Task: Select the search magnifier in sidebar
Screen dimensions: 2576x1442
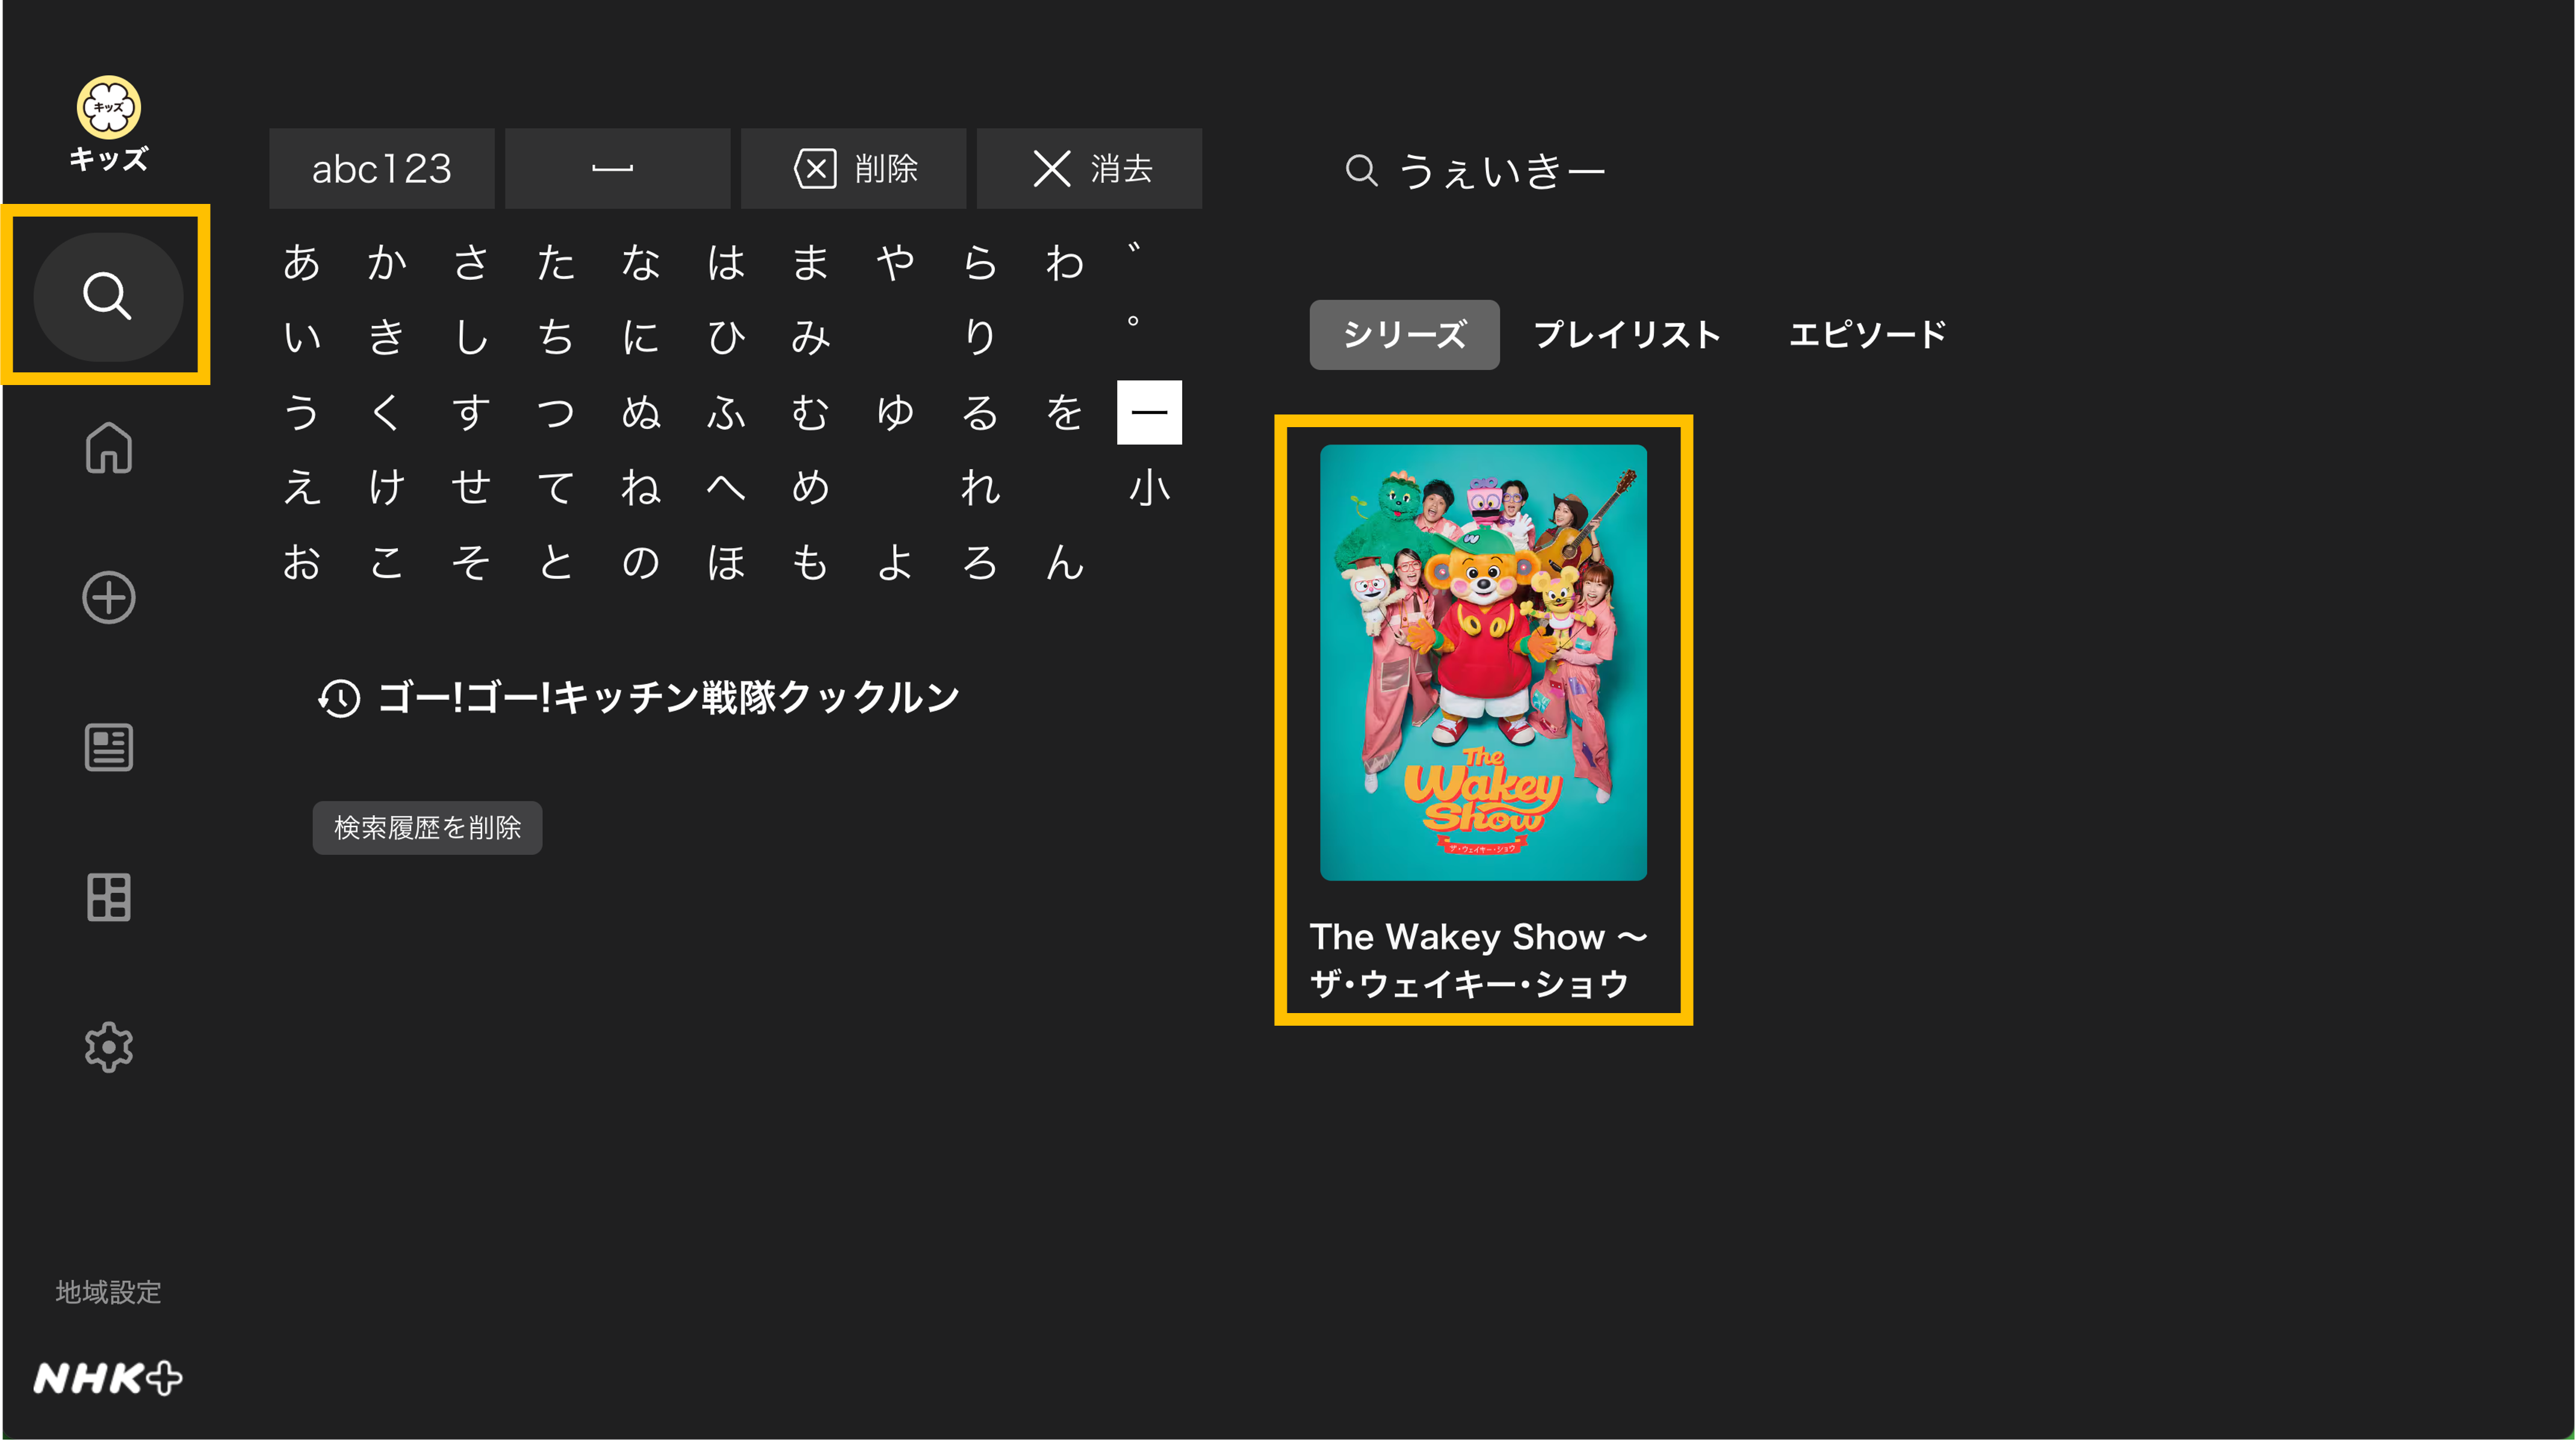Action: click(108, 296)
